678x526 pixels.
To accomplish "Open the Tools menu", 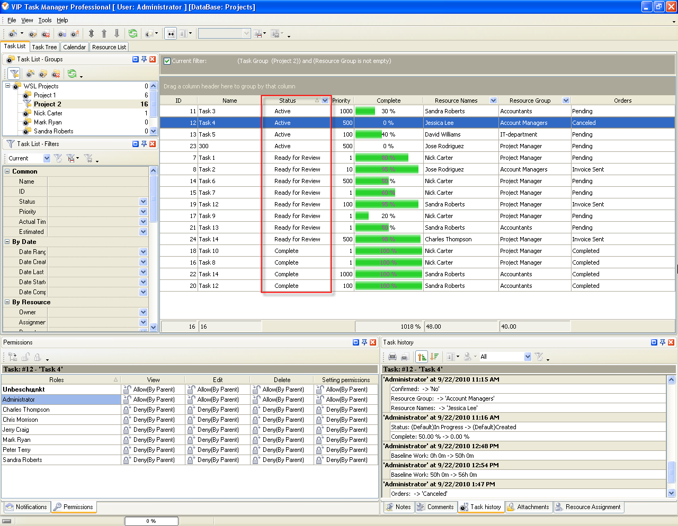I will (44, 20).
